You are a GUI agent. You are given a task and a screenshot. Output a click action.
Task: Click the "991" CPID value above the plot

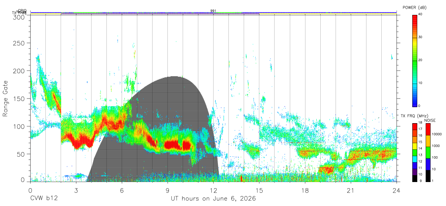click(x=213, y=11)
